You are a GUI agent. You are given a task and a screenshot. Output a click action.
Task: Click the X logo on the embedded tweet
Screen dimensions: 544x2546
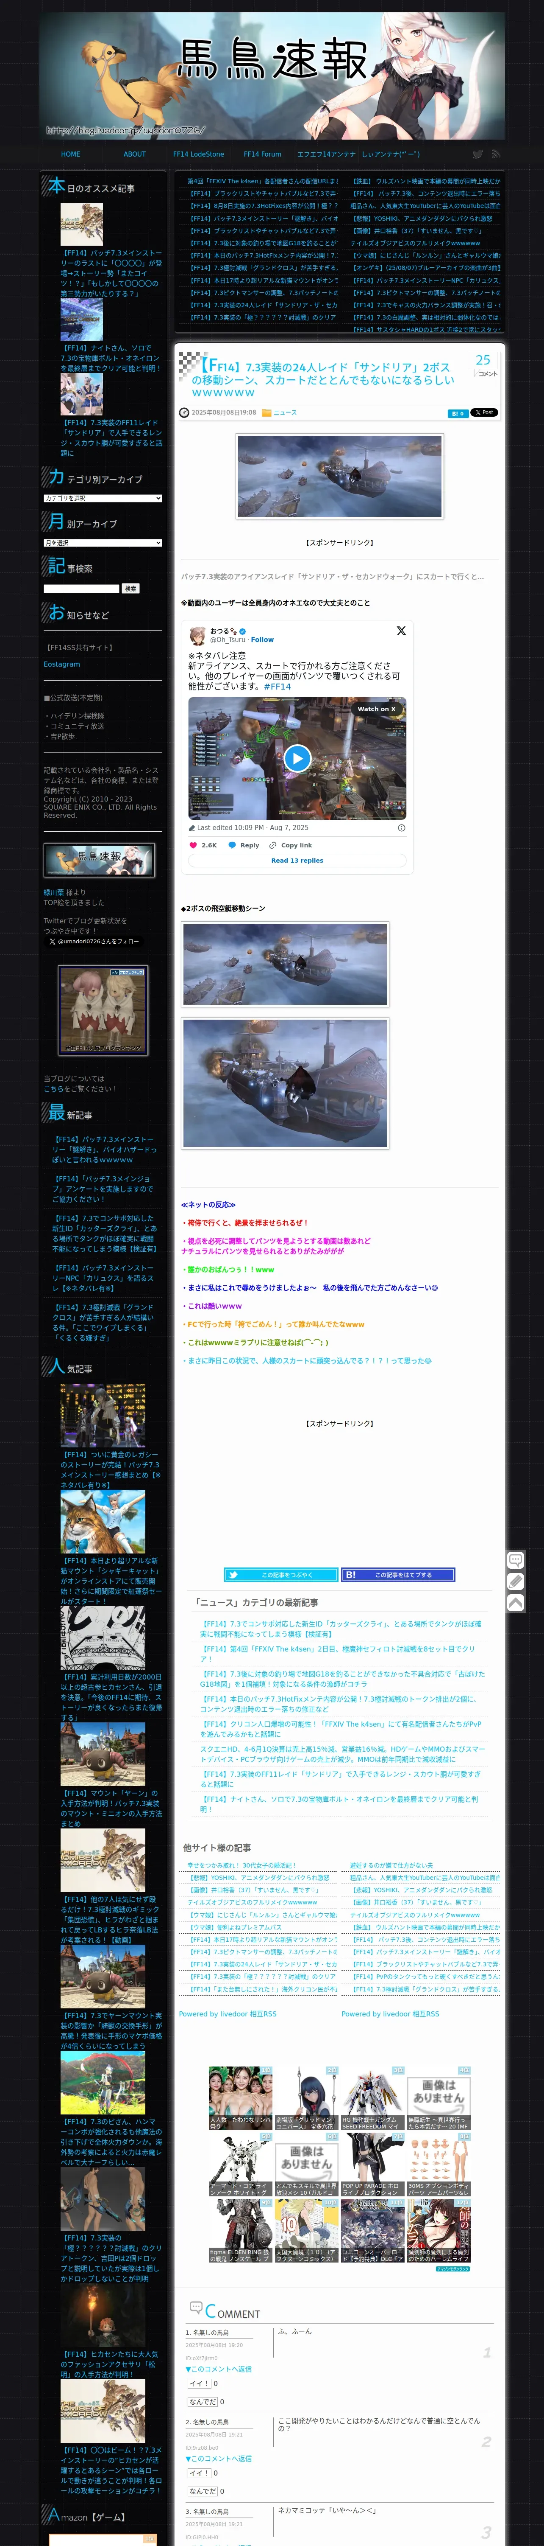(x=401, y=631)
